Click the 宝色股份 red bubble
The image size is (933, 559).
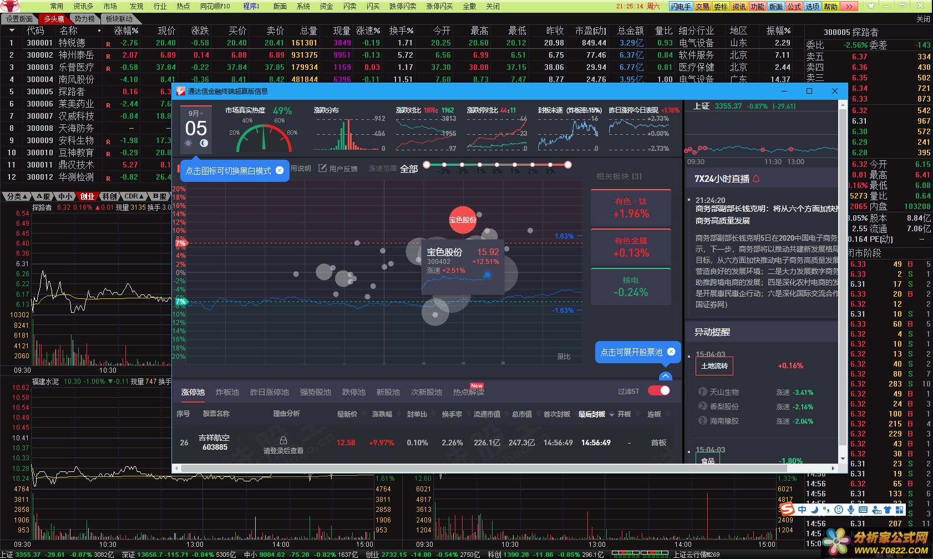coord(463,220)
